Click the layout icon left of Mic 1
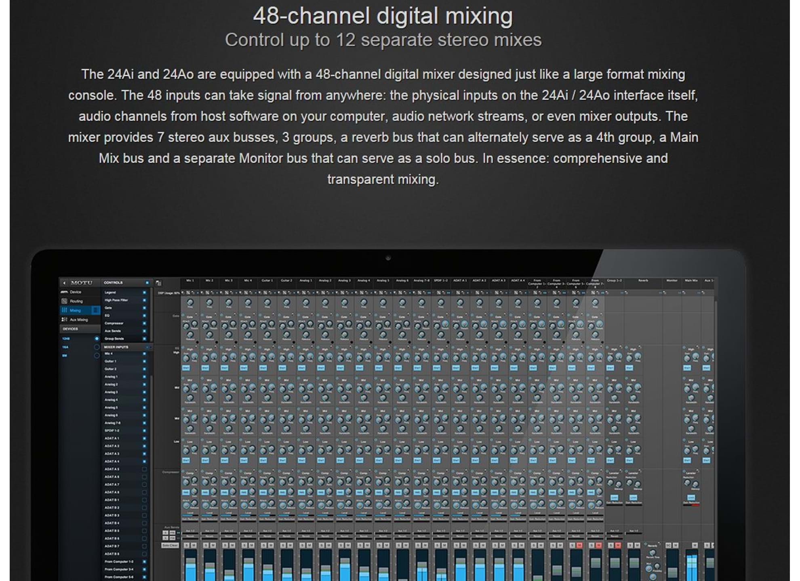This screenshot has width=800, height=581. pos(159,283)
